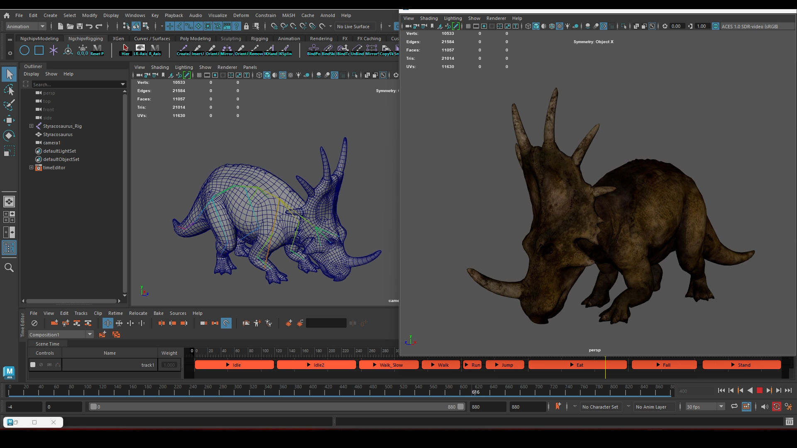Open the Outliner search filter dropdown arrow

pos(123,84)
